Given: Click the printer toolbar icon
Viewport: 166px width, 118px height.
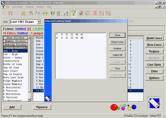Looking at the screenshot, I should coord(45,13).
